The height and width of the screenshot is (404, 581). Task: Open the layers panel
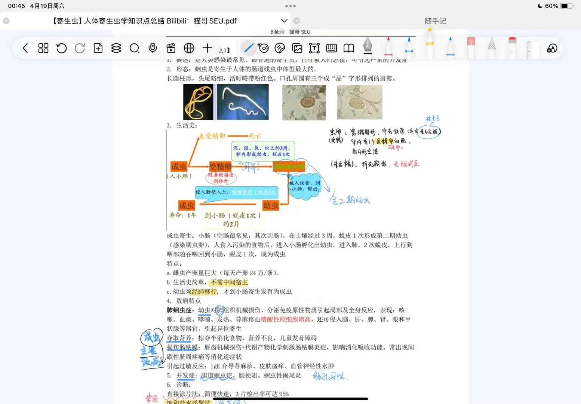point(116,48)
